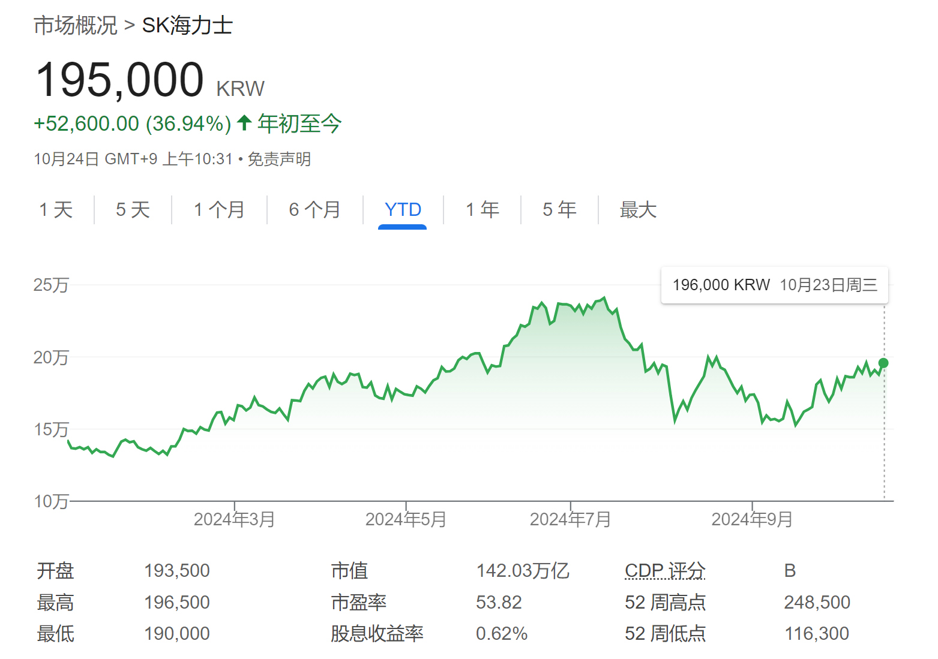This screenshot has width=938, height=659.
Task: Click the CDP 评分 label
Action: pos(665,571)
